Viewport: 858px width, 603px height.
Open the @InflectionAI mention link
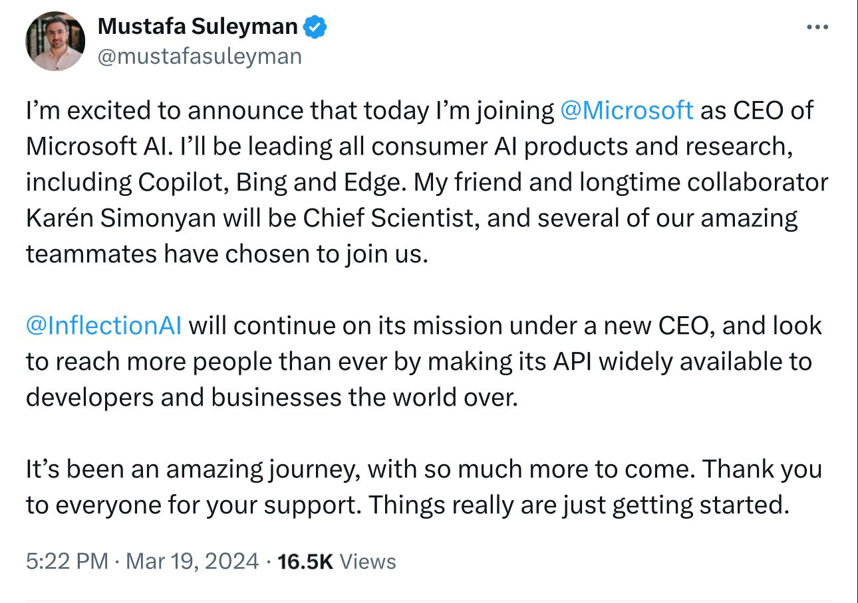(105, 325)
